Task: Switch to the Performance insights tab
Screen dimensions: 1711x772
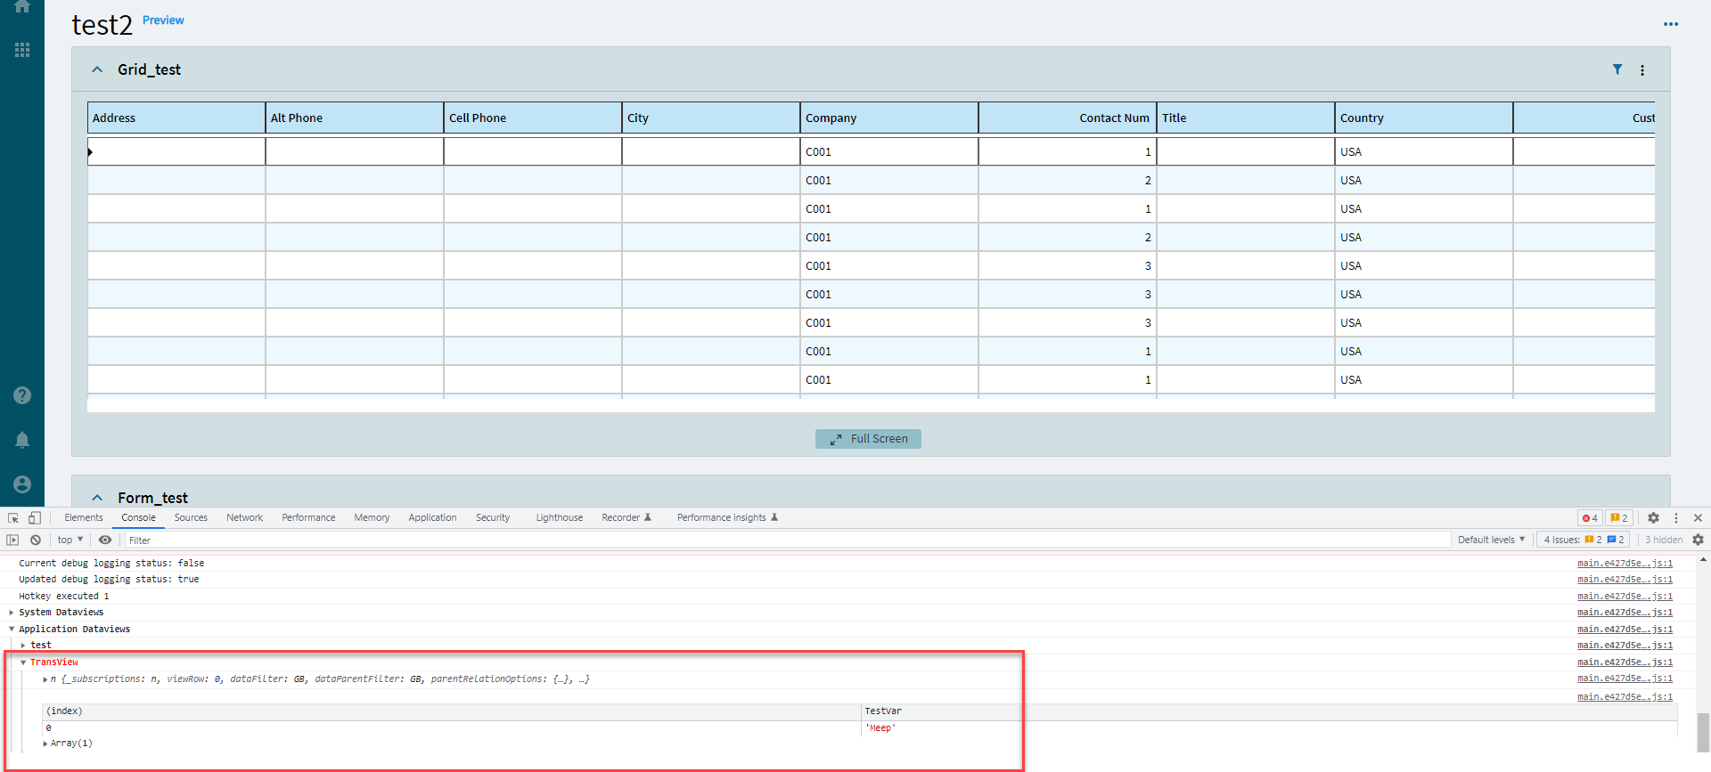Action: click(x=727, y=517)
